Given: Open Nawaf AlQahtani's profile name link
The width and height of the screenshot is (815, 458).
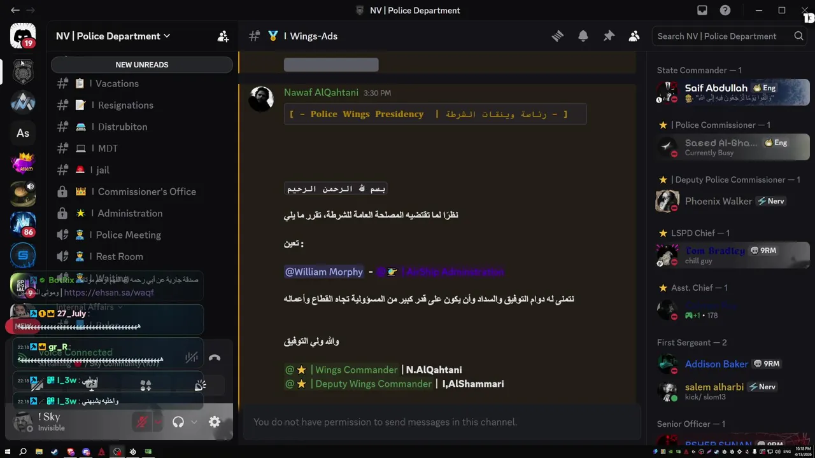Looking at the screenshot, I should tap(321, 93).
